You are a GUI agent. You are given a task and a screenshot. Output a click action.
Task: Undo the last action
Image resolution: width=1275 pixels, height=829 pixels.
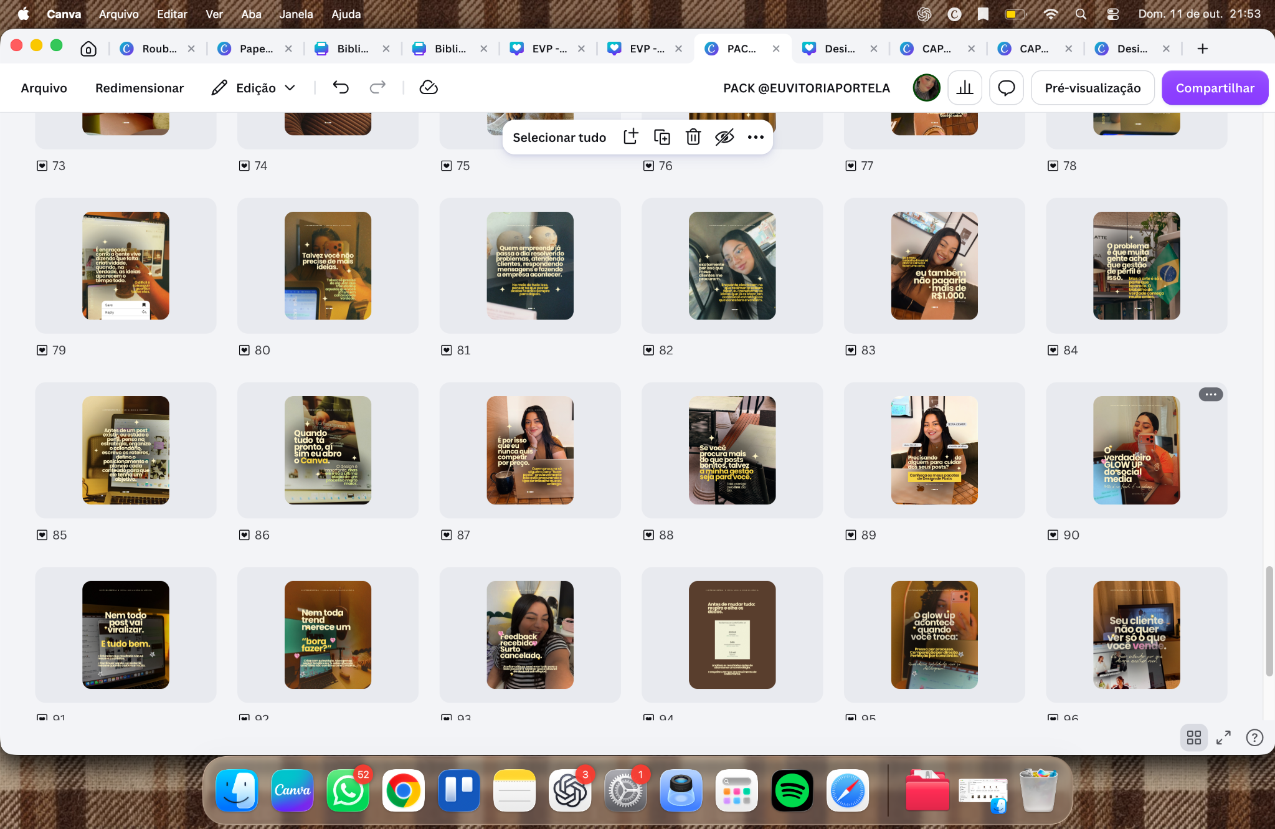pos(341,87)
